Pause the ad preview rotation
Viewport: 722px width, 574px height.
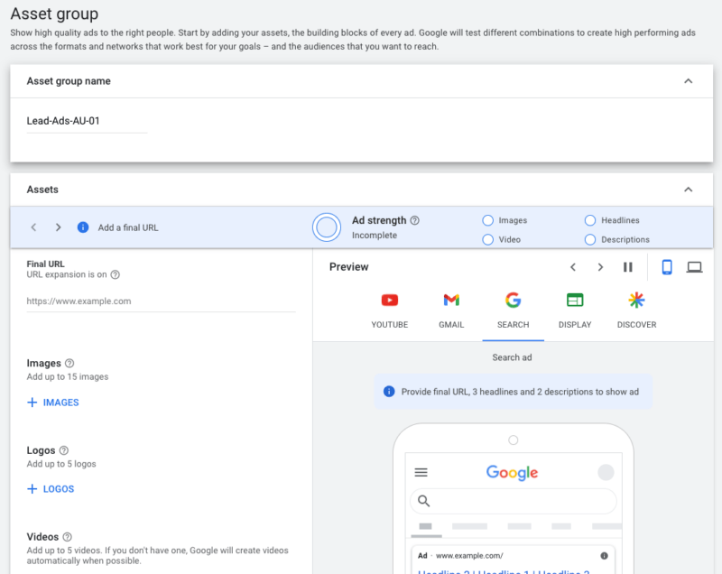click(627, 267)
